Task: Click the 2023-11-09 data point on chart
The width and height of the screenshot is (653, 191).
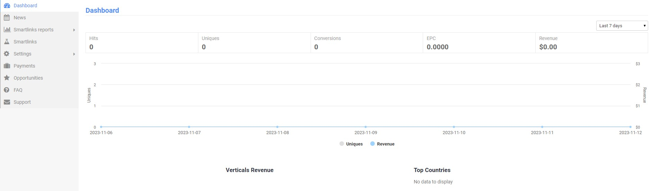Action: (x=366, y=127)
